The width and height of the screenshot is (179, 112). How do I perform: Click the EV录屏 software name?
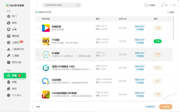point(55,53)
